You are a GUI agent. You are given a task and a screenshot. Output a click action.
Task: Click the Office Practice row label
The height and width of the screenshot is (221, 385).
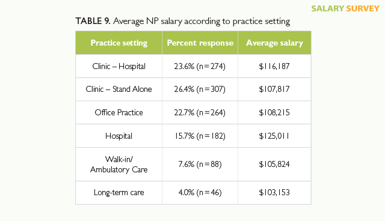(x=119, y=112)
